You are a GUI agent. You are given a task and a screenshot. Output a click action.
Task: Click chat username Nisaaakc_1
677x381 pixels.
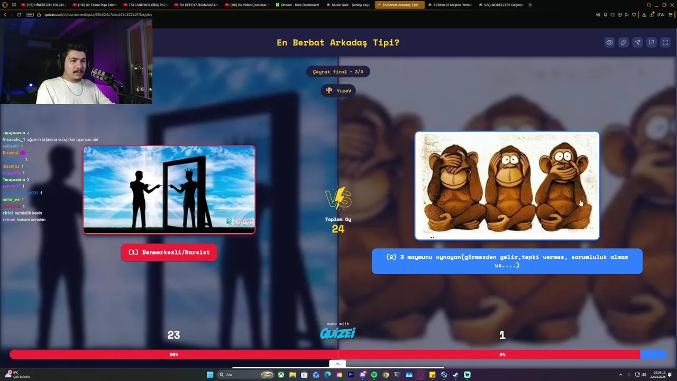13,139
